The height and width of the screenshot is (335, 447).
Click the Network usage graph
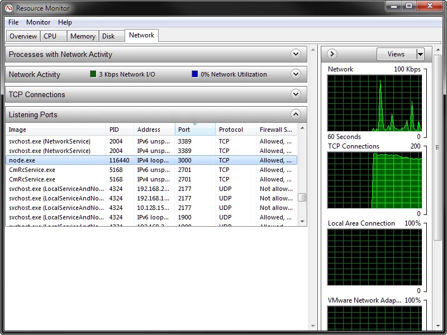(374, 102)
